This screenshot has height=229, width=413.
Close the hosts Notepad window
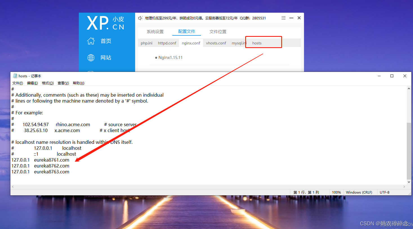pos(405,76)
